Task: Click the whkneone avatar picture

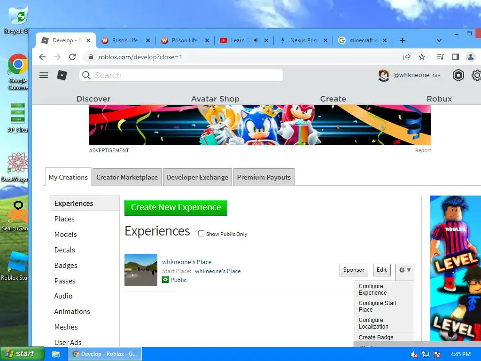Action: pyautogui.click(x=383, y=75)
